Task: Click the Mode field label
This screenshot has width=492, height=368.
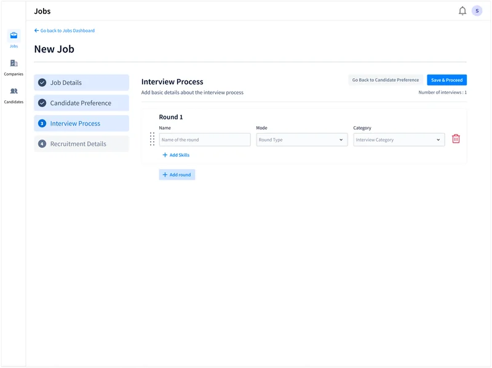Action: coord(262,128)
